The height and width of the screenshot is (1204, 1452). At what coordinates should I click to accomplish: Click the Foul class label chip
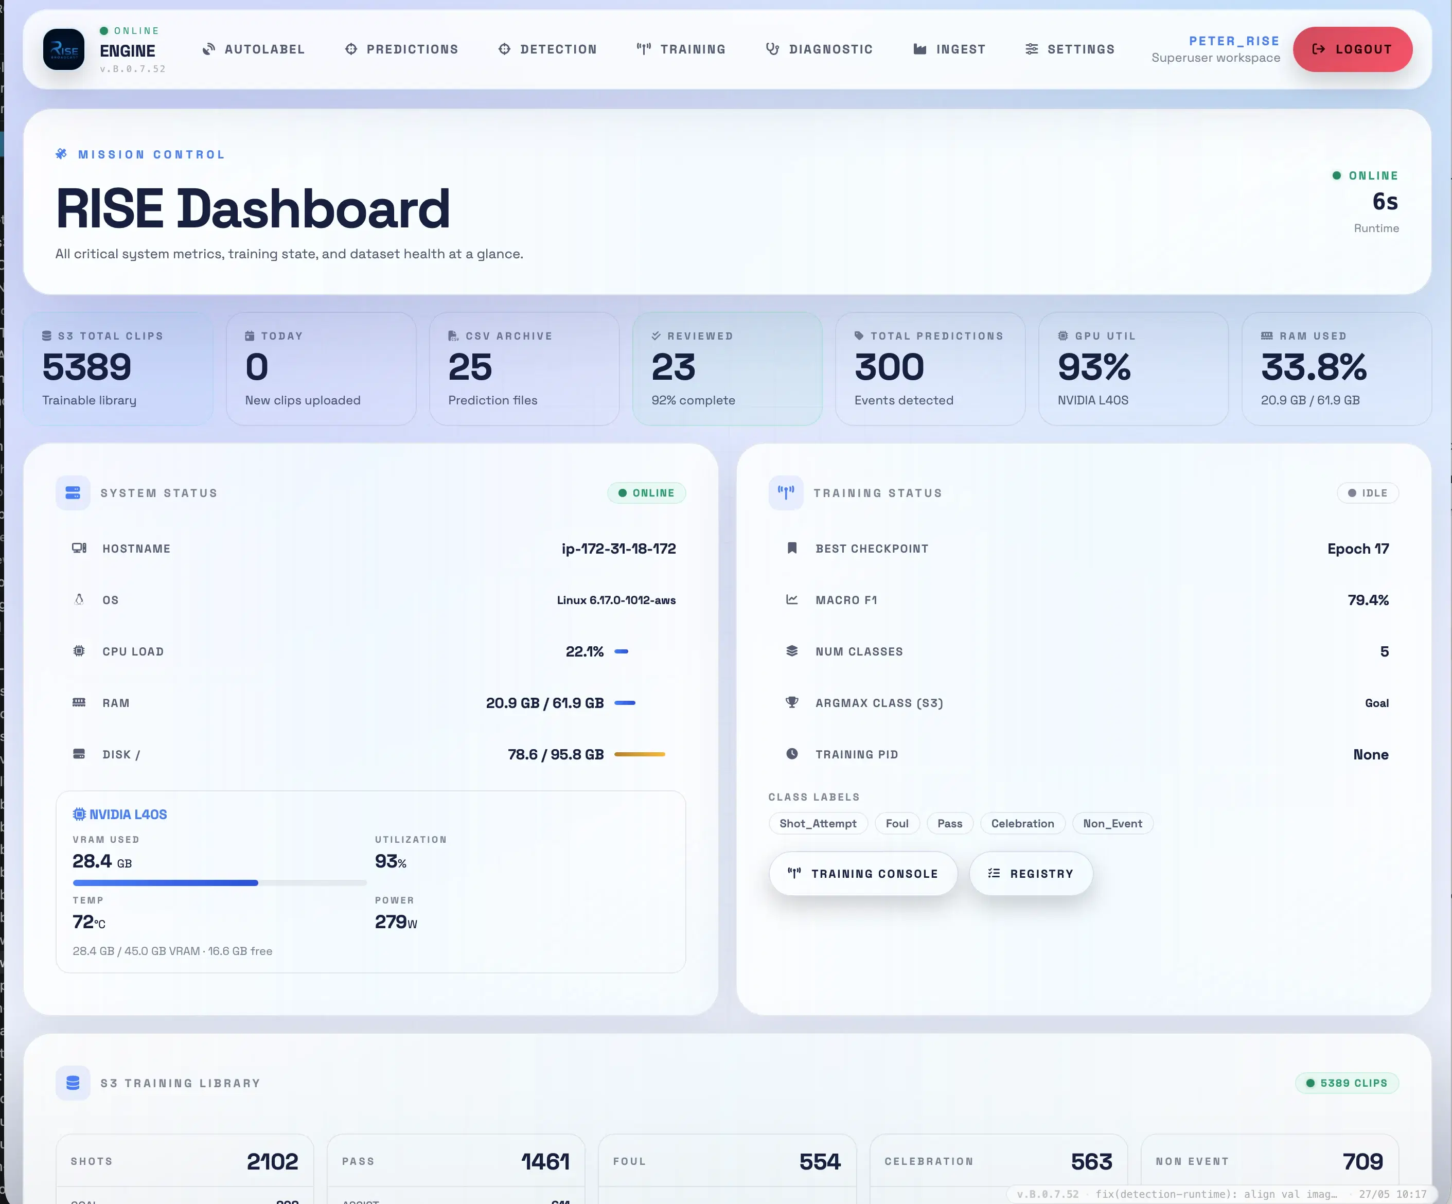pos(897,823)
